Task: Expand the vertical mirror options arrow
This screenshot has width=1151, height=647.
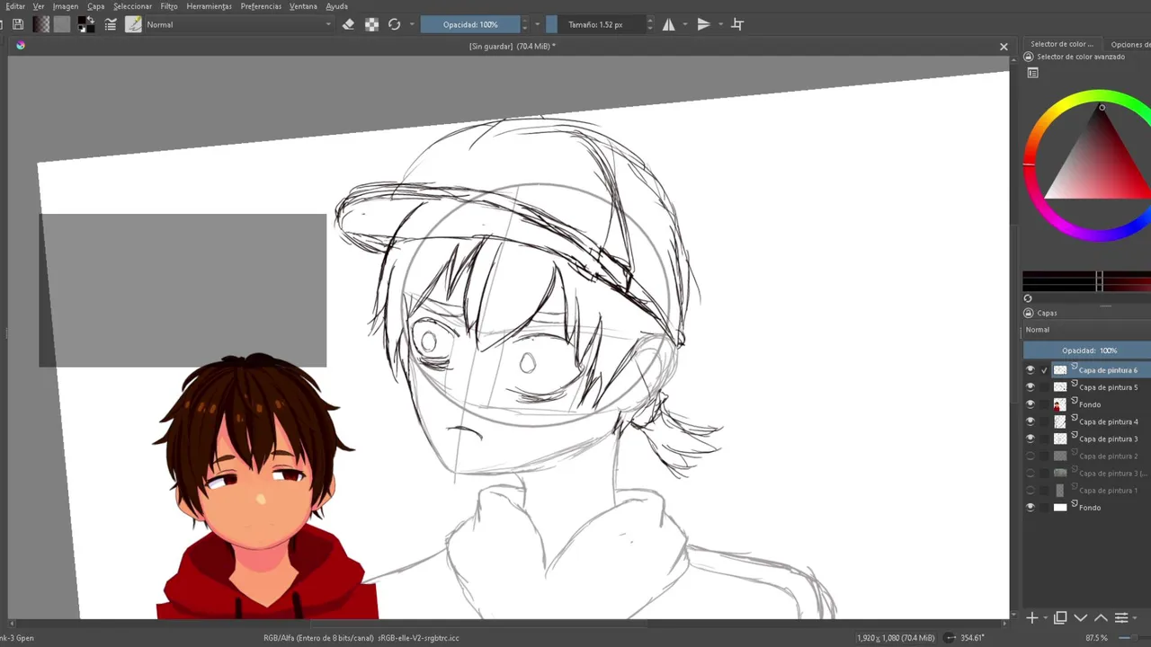Action: [719, 24]
